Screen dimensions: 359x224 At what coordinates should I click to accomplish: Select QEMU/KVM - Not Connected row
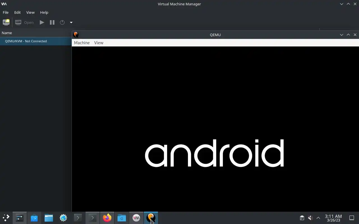click(x=36, y=41)
